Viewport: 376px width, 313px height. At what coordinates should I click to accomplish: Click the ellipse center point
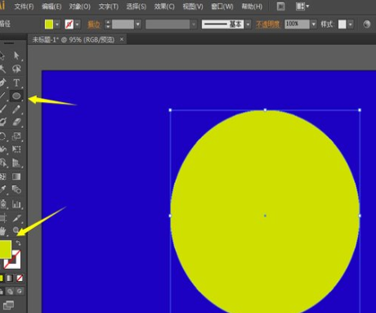(x=265, y=216)
